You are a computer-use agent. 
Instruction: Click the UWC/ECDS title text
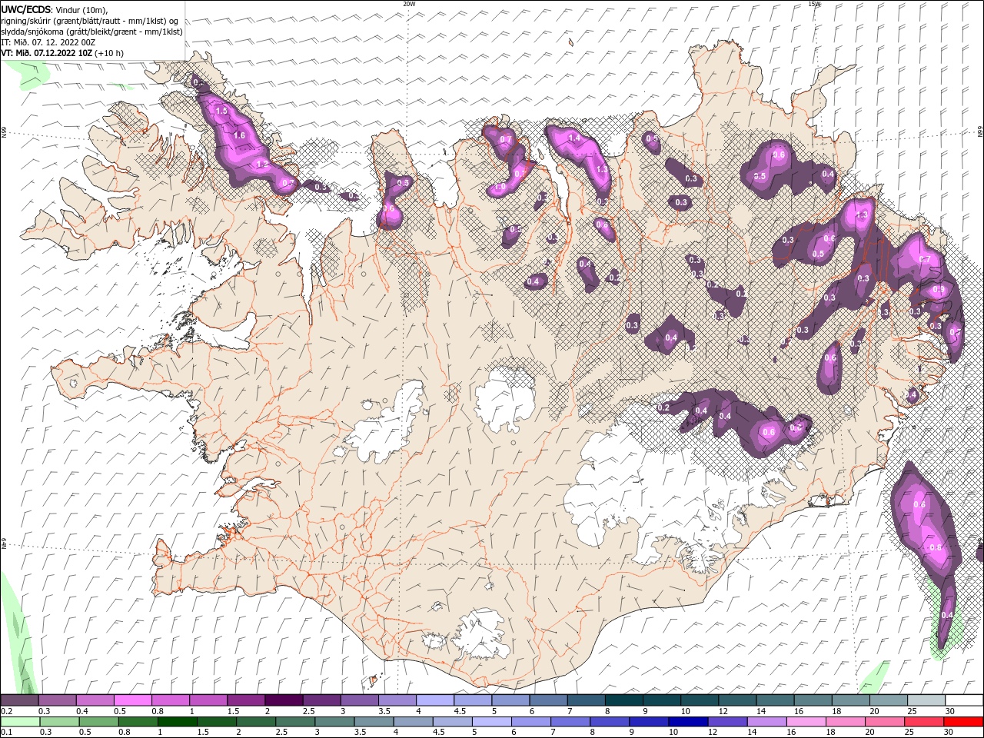[x=26, y=9]
